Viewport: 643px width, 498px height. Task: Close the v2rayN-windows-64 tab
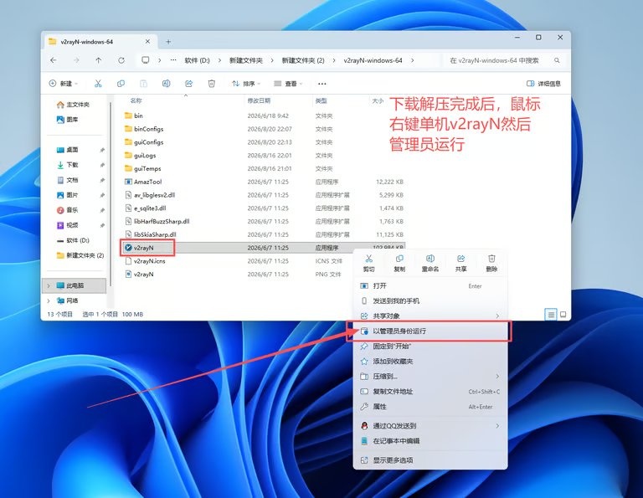coord(147,41)
